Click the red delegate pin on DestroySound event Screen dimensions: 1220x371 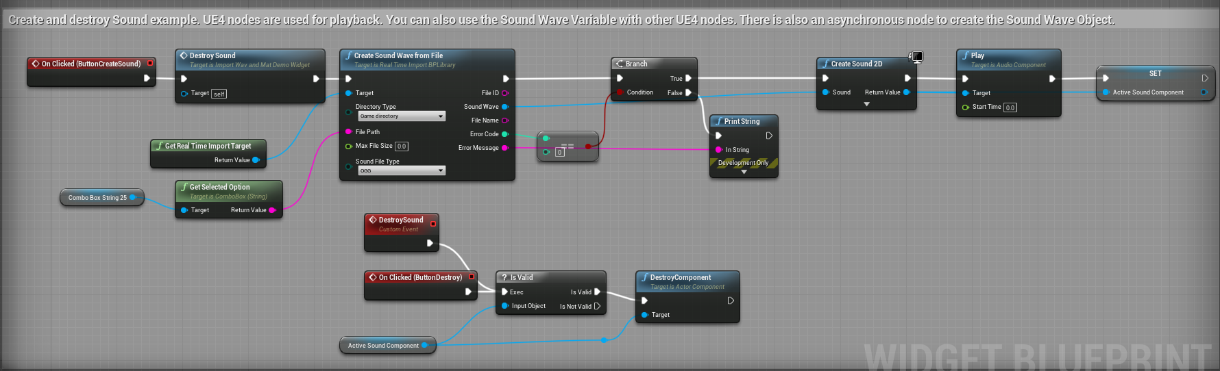(432, 224)
